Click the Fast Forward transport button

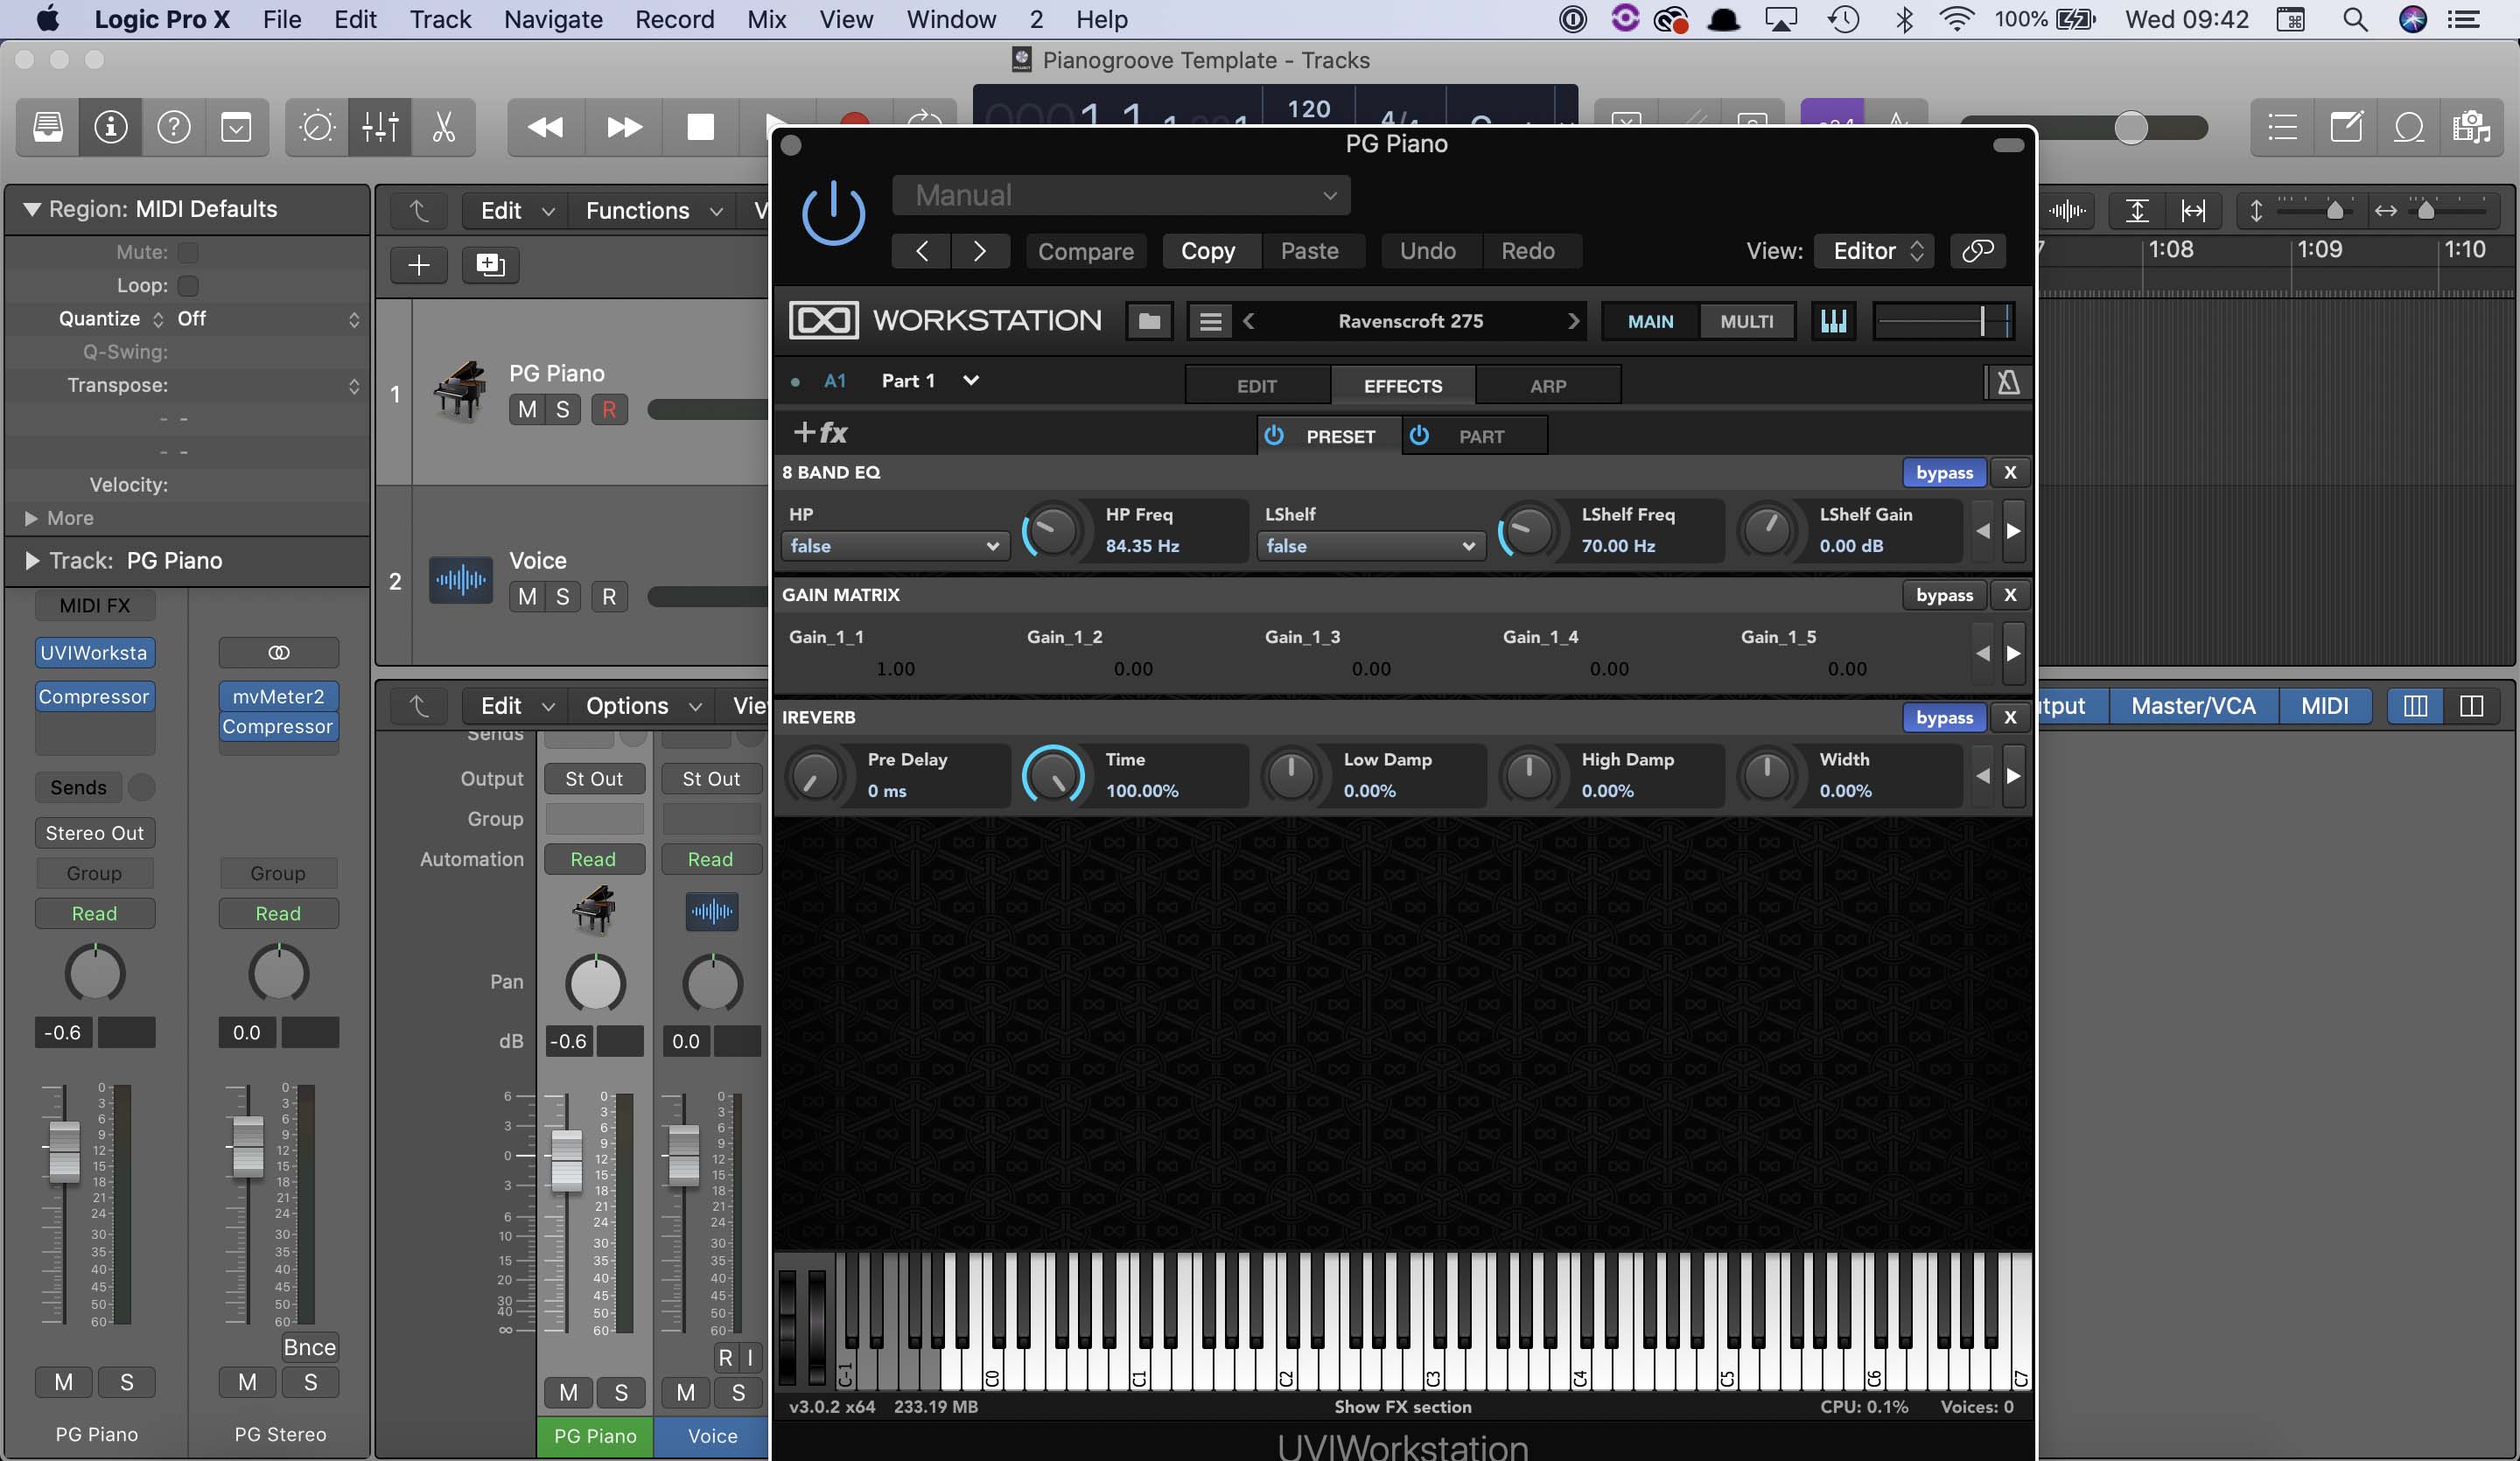click(624, 127)
